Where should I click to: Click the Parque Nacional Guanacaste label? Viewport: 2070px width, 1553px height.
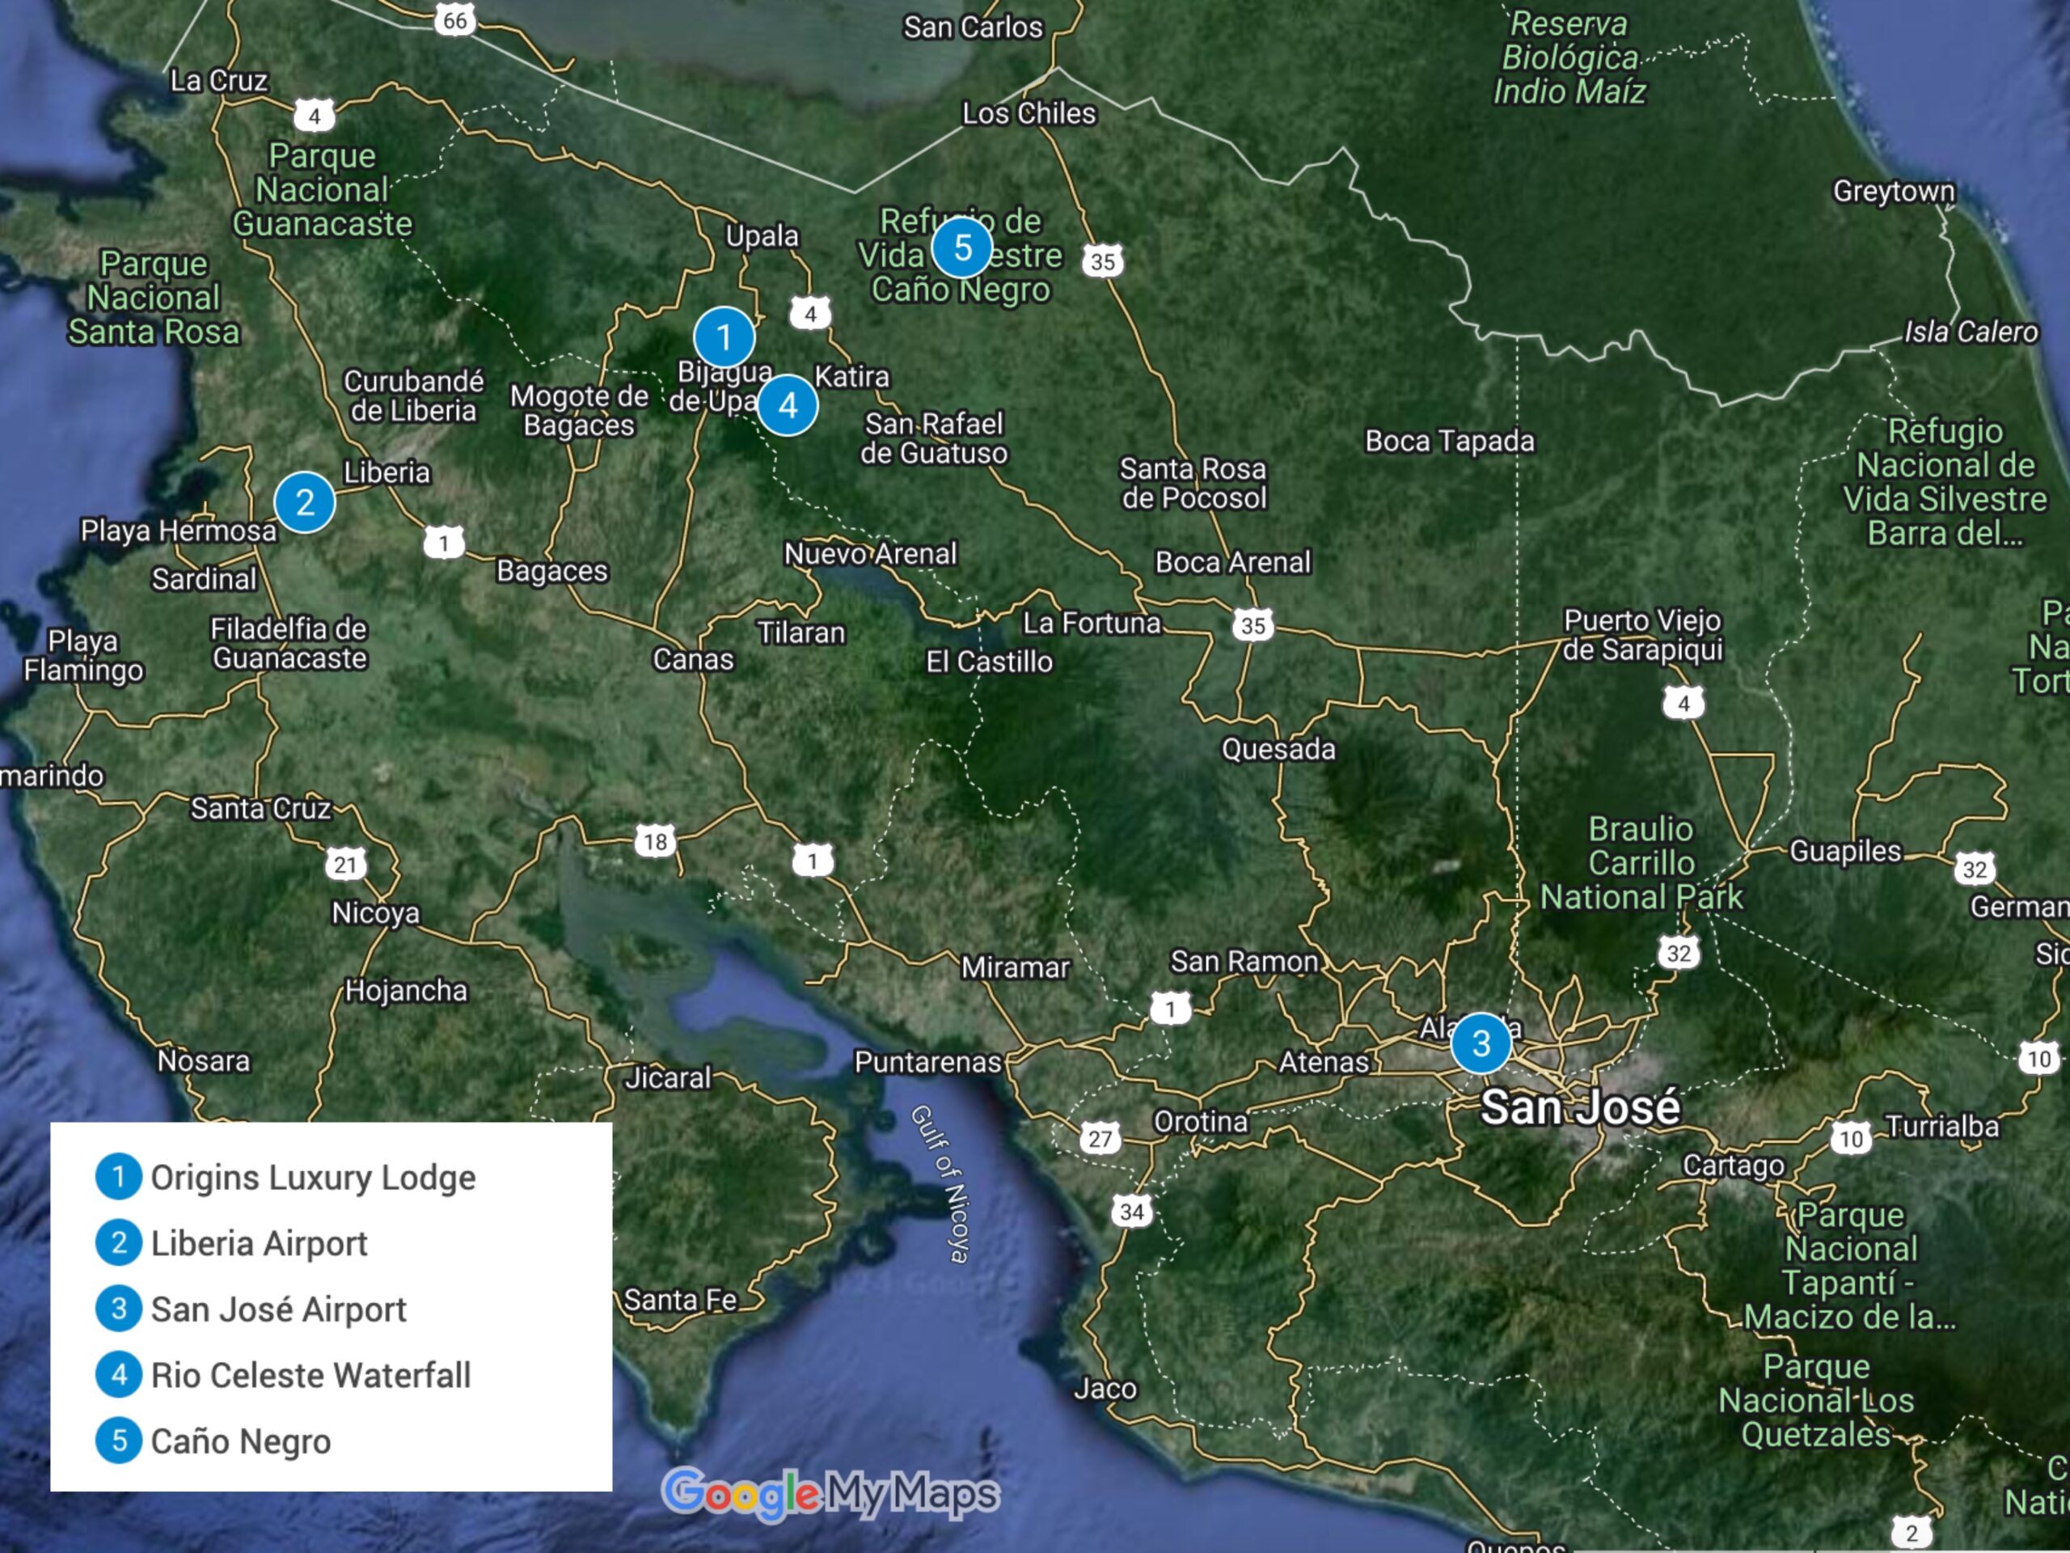coord(322,189)
